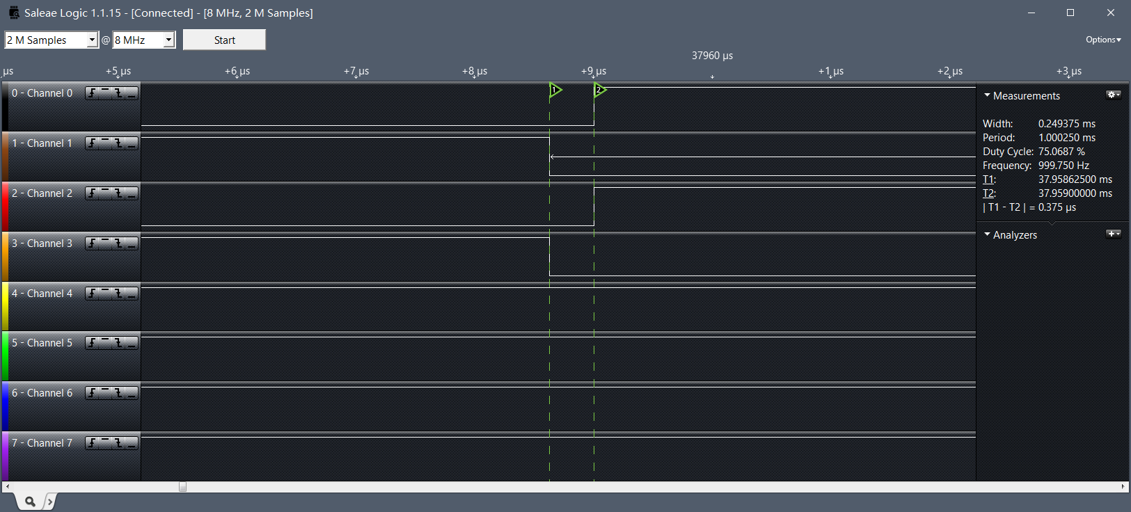Click the '3 - Channel 3' label
Screen dimensions: 1131x512
42,243
